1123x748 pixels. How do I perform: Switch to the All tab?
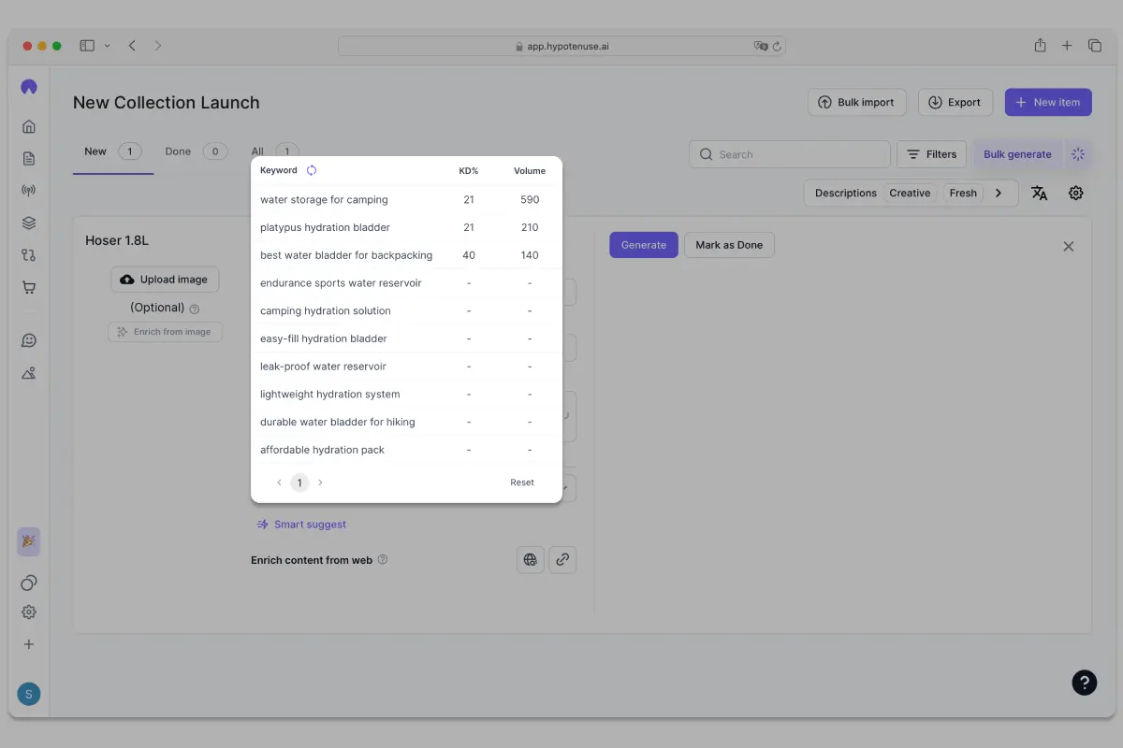pyautogui.click(x=275, y=151)
